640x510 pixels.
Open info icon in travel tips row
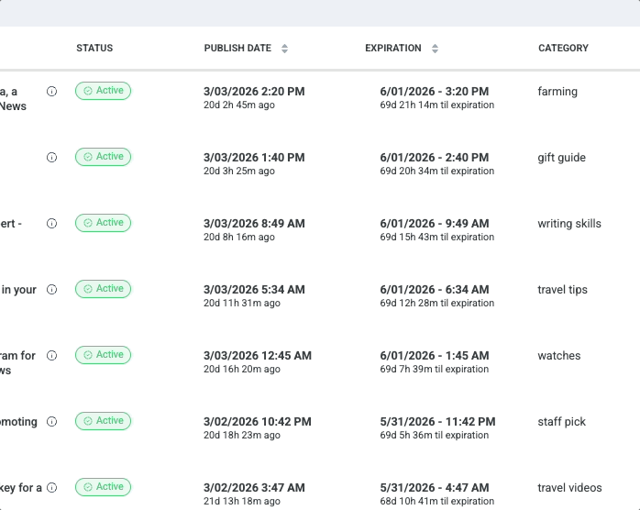[51, 289]
